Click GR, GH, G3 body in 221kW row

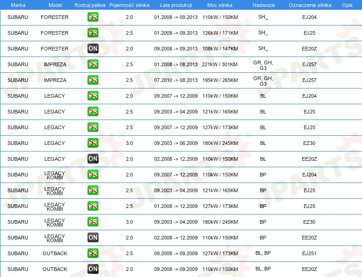tap(263, 65)
